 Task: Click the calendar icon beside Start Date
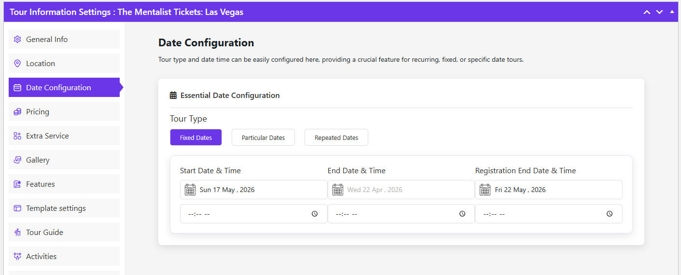click(190, 190)
